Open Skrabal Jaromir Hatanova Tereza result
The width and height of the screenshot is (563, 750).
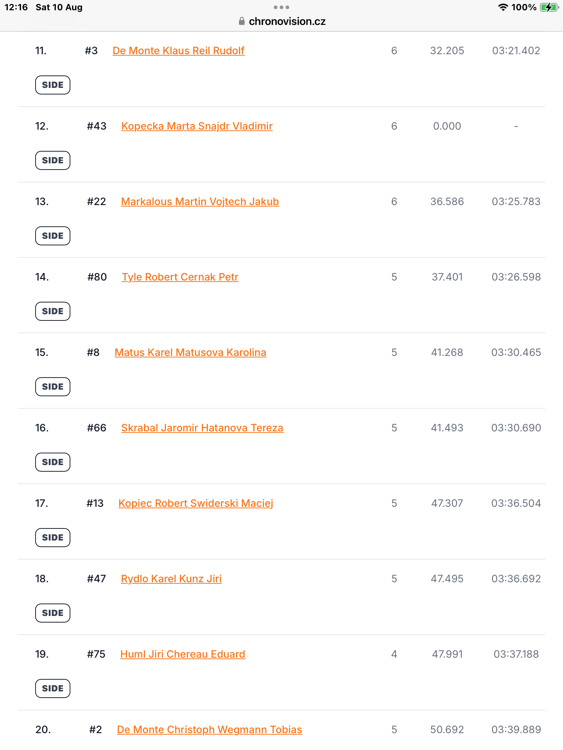click(202, 428)
